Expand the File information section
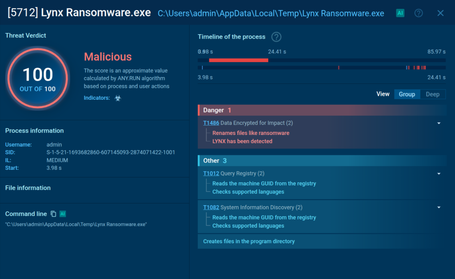Viewport: 455px width, 279px height. coord(28,188)
